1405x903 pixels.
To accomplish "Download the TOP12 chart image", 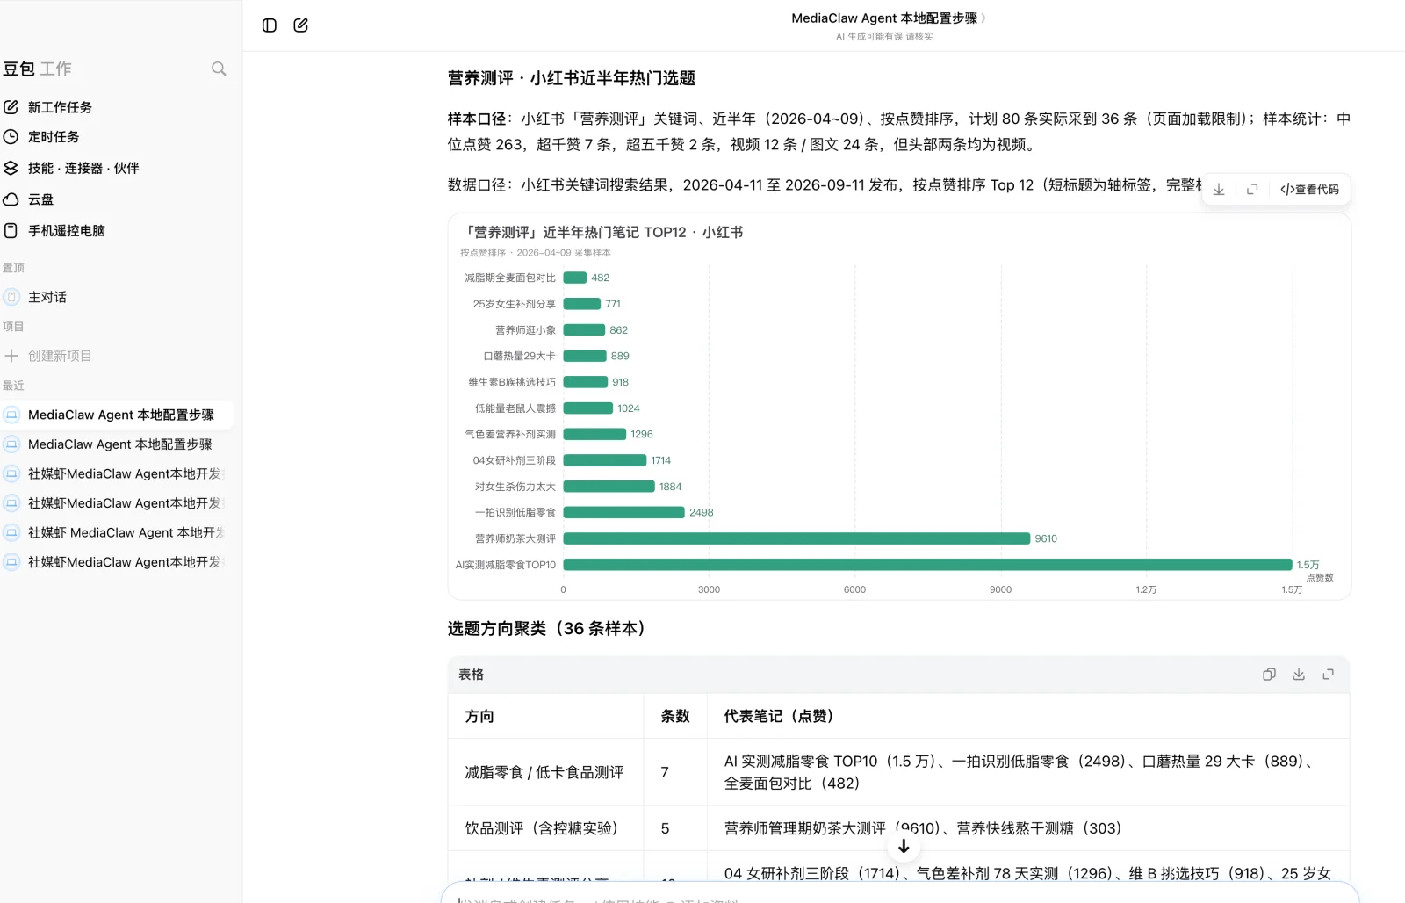I will [x=1219, y=189].
